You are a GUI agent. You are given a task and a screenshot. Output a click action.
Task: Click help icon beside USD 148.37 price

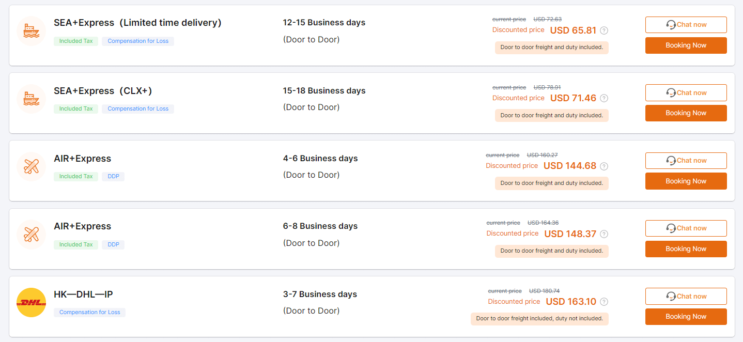604,234
